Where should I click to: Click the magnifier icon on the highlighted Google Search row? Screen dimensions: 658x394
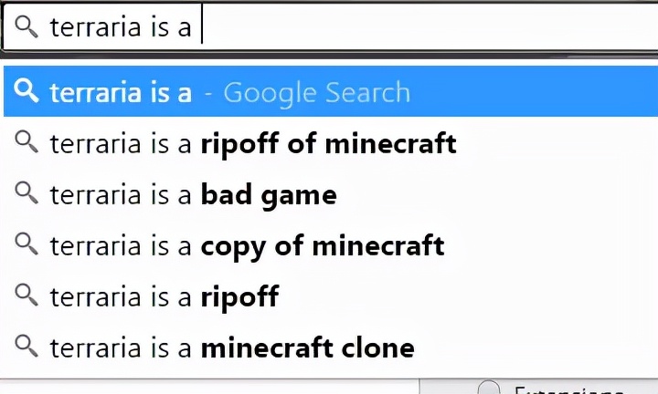pos(27,91)
